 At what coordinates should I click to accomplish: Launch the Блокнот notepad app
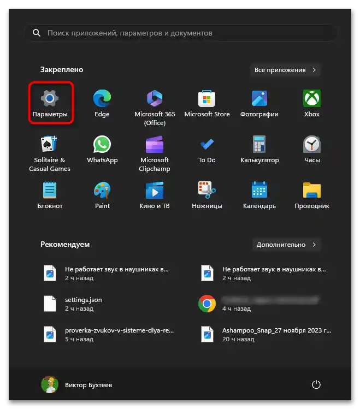(x=50, y=195)
